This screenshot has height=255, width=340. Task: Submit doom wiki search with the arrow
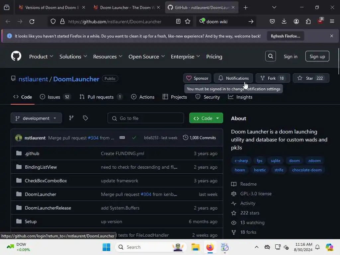click(251, 22)
